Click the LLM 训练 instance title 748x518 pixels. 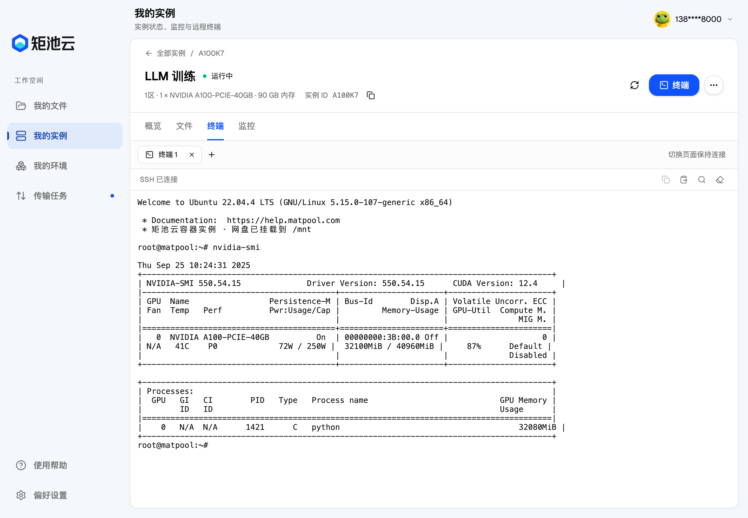click(x=170, y=76)
